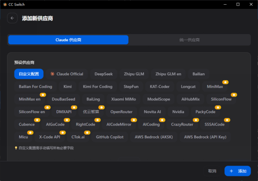This screenshot has height=181, width=258.
Task: Click the star badge on DMXAPI
Action: pos(74,107)
